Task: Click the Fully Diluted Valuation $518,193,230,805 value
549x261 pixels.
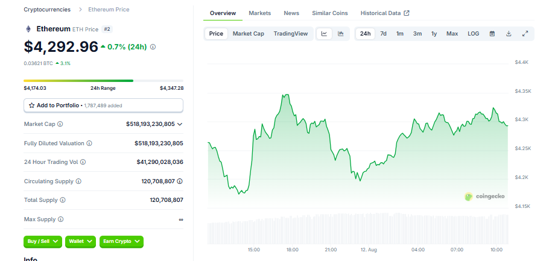Action: click(159, 143)
